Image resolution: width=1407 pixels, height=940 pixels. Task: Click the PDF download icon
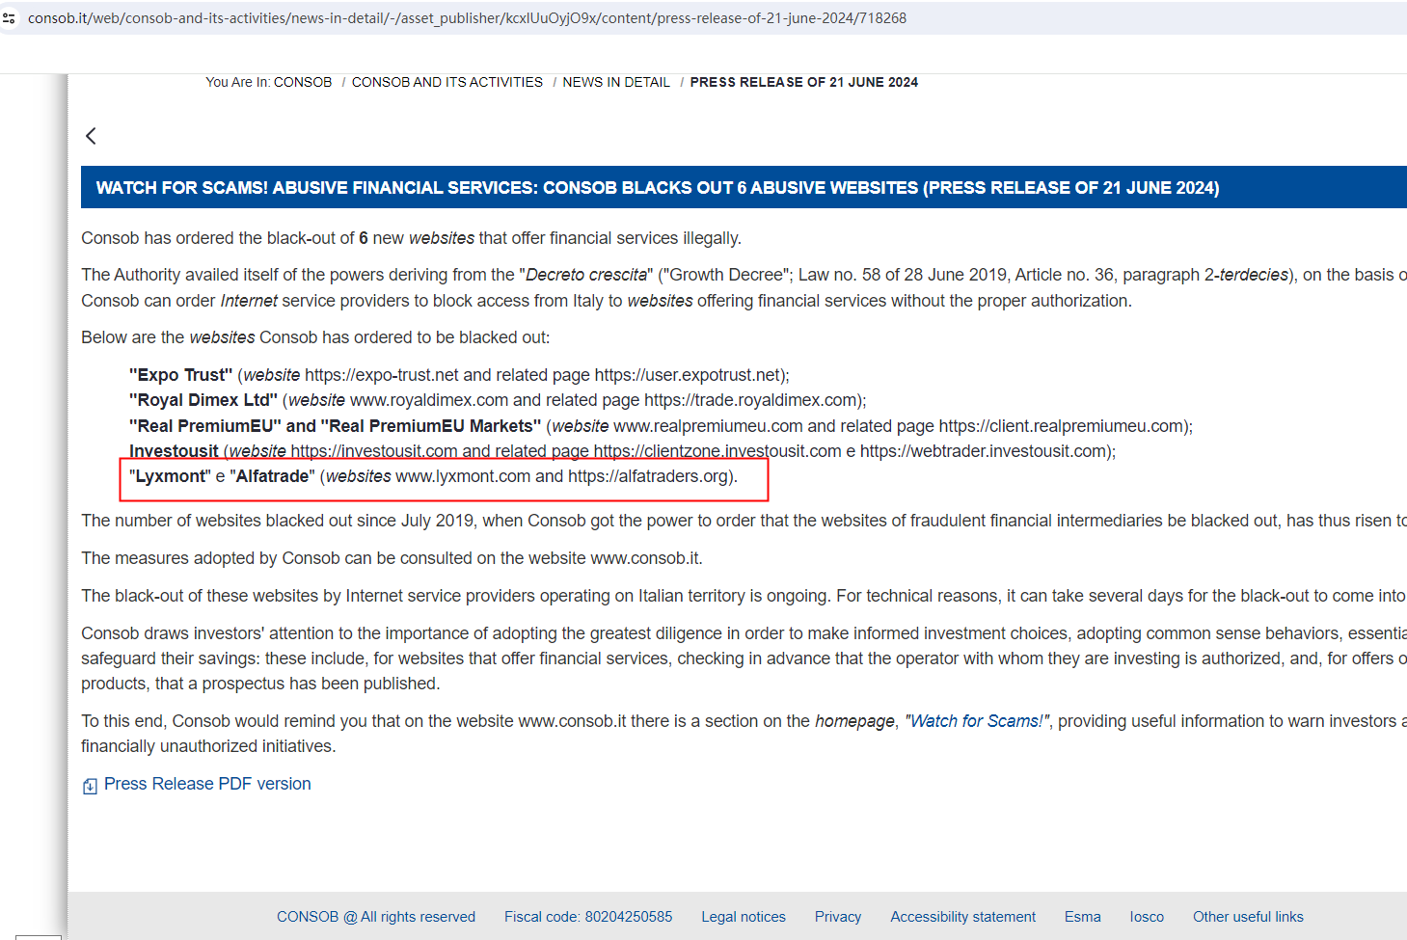[x=90, y=786]
